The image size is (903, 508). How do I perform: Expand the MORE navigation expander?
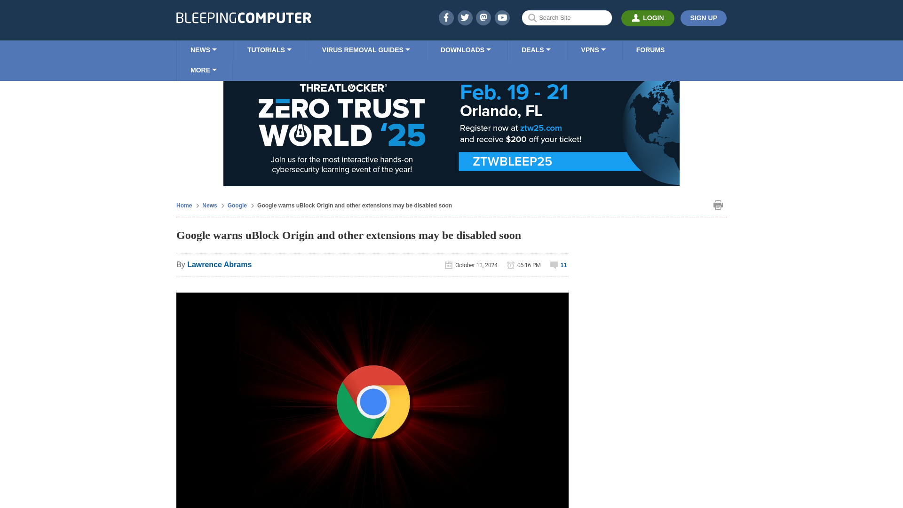point(204,70)
